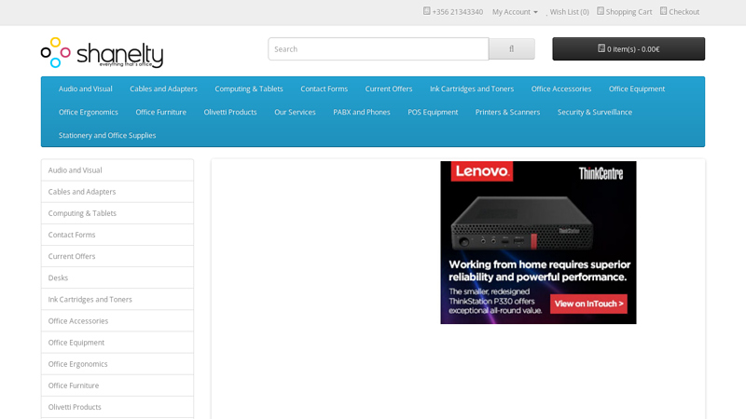Open Olivetti Products in blue navbar

(x=230, y=112)
